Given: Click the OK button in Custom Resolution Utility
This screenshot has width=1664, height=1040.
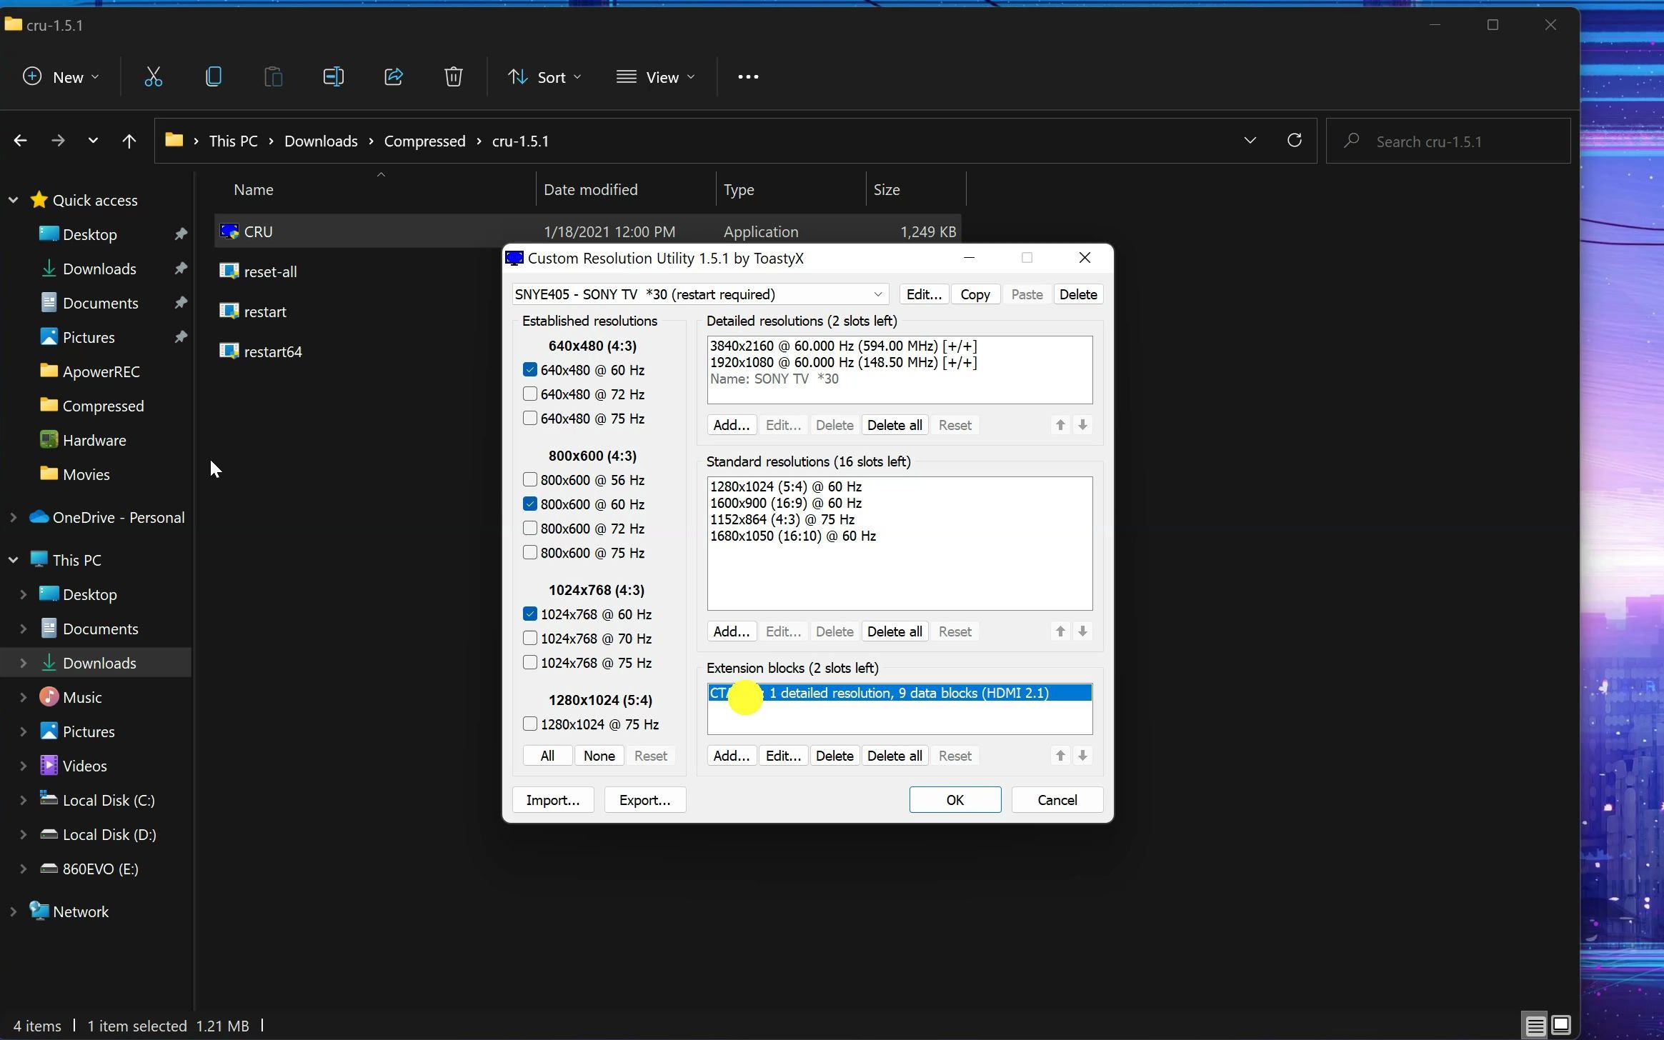Looking at the screenshot, I should [x=955, y=799].
